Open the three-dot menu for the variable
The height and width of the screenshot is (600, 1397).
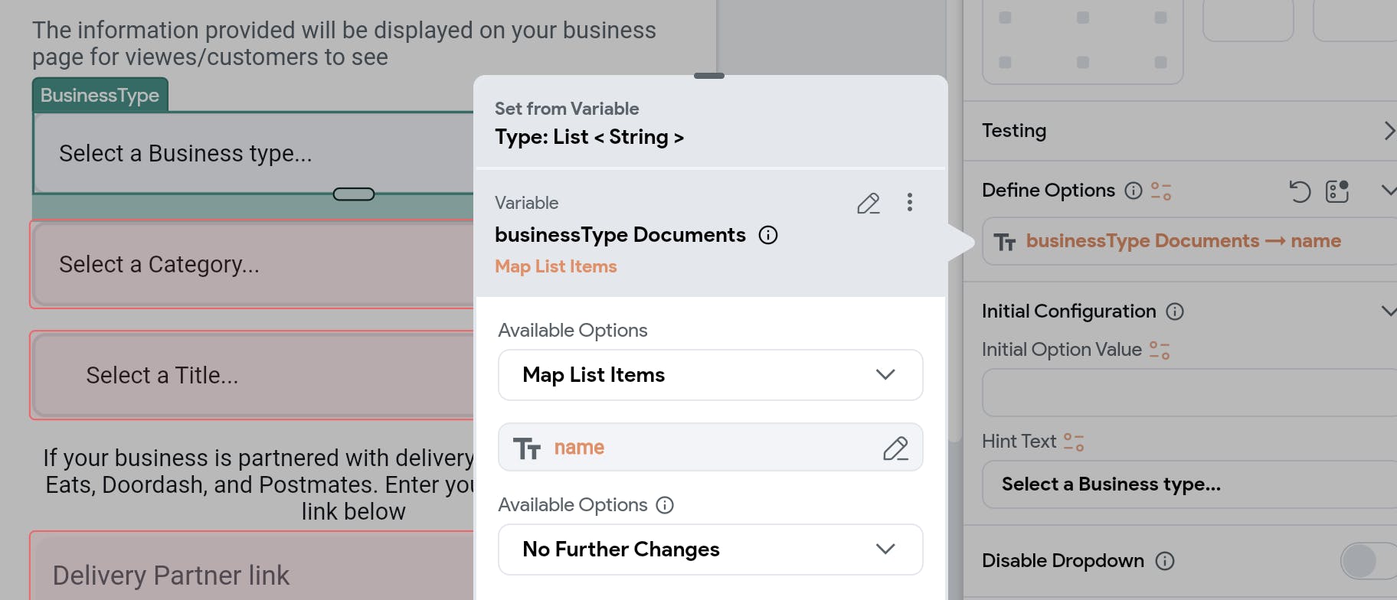pos(909,203)
